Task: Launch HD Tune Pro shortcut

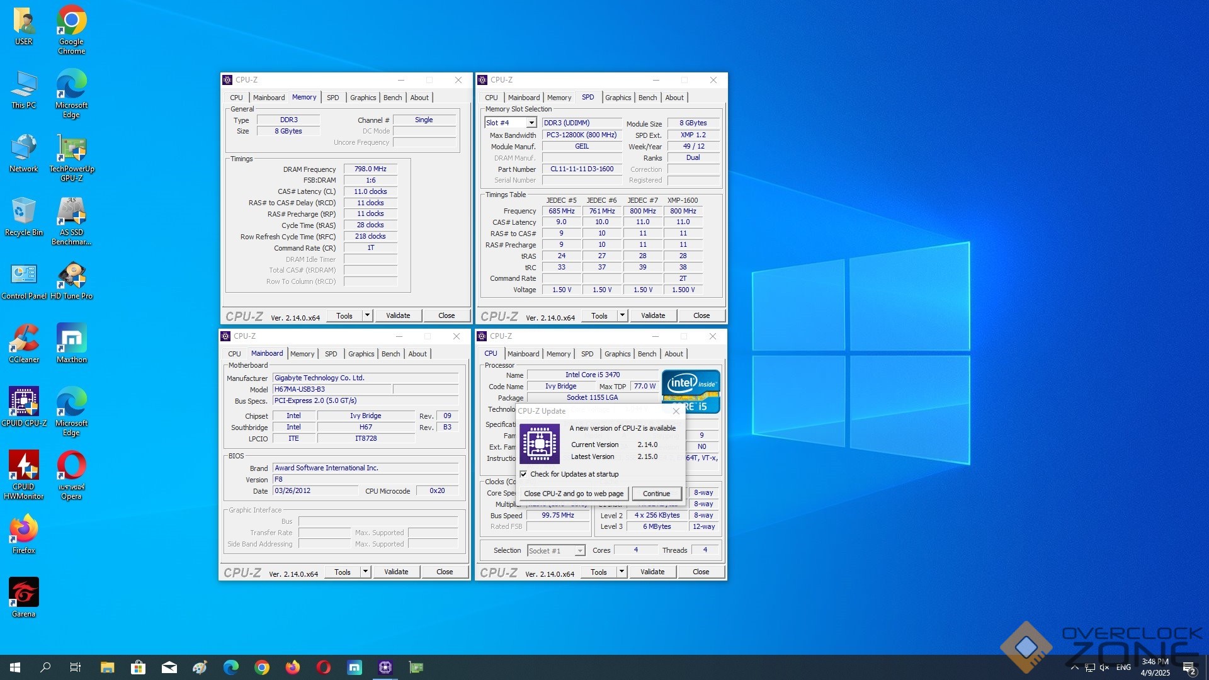Action: [x=71, y=280]
